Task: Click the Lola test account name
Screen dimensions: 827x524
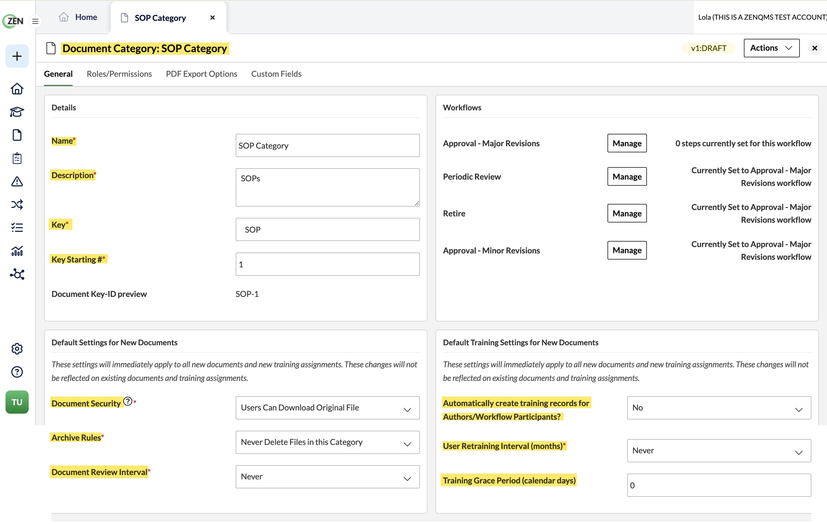Action: [762, 17]
